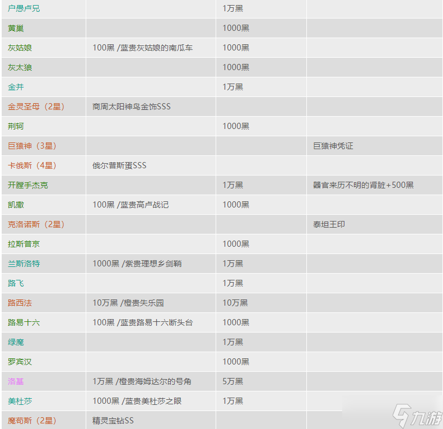Viewport: 443px width, 429px height.
Task: Click the name 美杜莎
Action: click(x=20, y=402)
